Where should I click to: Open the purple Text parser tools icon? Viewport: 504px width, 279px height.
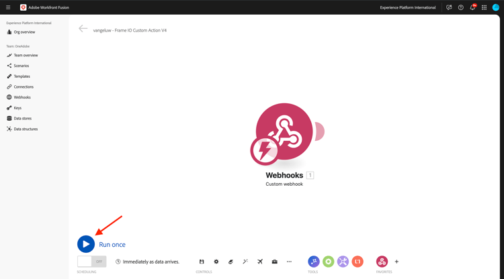[x=343, y=262]
